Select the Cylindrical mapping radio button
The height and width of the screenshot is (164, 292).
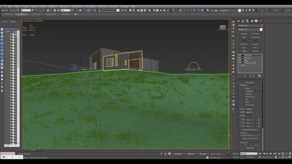coord(244,91)
